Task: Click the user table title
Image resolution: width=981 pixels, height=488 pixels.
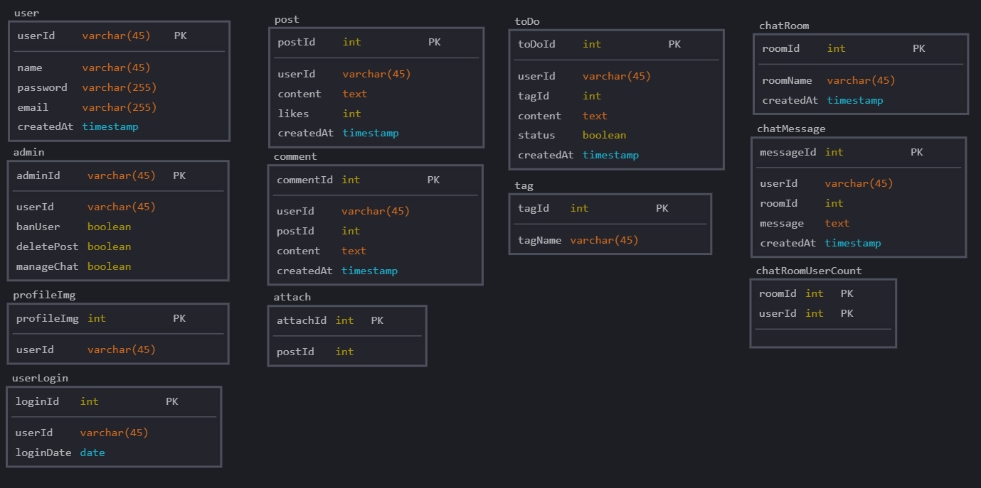Action: [x=27, y=13]
